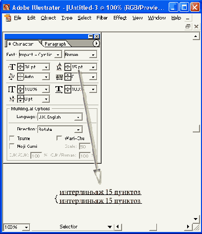This screenshot has width=202, height=234.
Task: Close the Character palette
Action: coord(96,36)
